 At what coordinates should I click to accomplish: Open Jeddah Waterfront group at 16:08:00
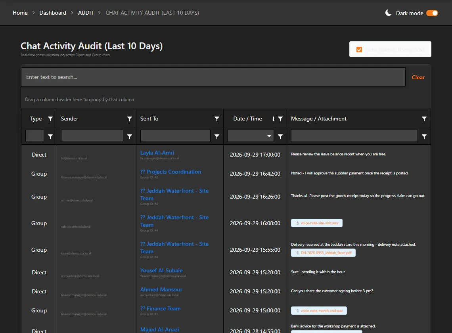[x=174, y=221]
